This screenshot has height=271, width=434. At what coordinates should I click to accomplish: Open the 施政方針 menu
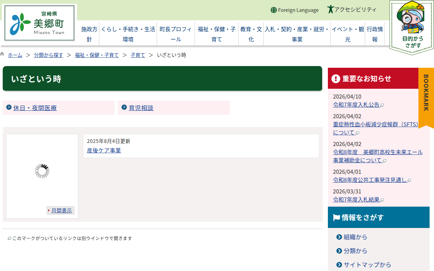point(89,34)
